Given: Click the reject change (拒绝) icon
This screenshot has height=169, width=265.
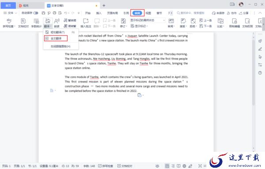Looking at the screenshot, I should [x=193, y=21].
